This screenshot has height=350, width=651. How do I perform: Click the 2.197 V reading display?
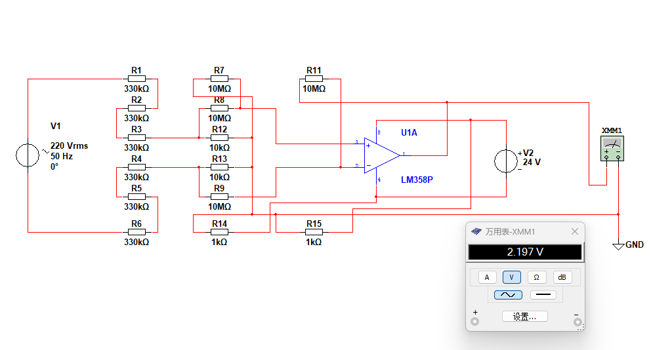525,252
